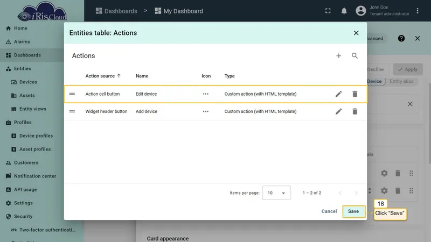Click lower gear settings icon in background panel
This screenshot has height=242, width=431.
click(384, 191)
